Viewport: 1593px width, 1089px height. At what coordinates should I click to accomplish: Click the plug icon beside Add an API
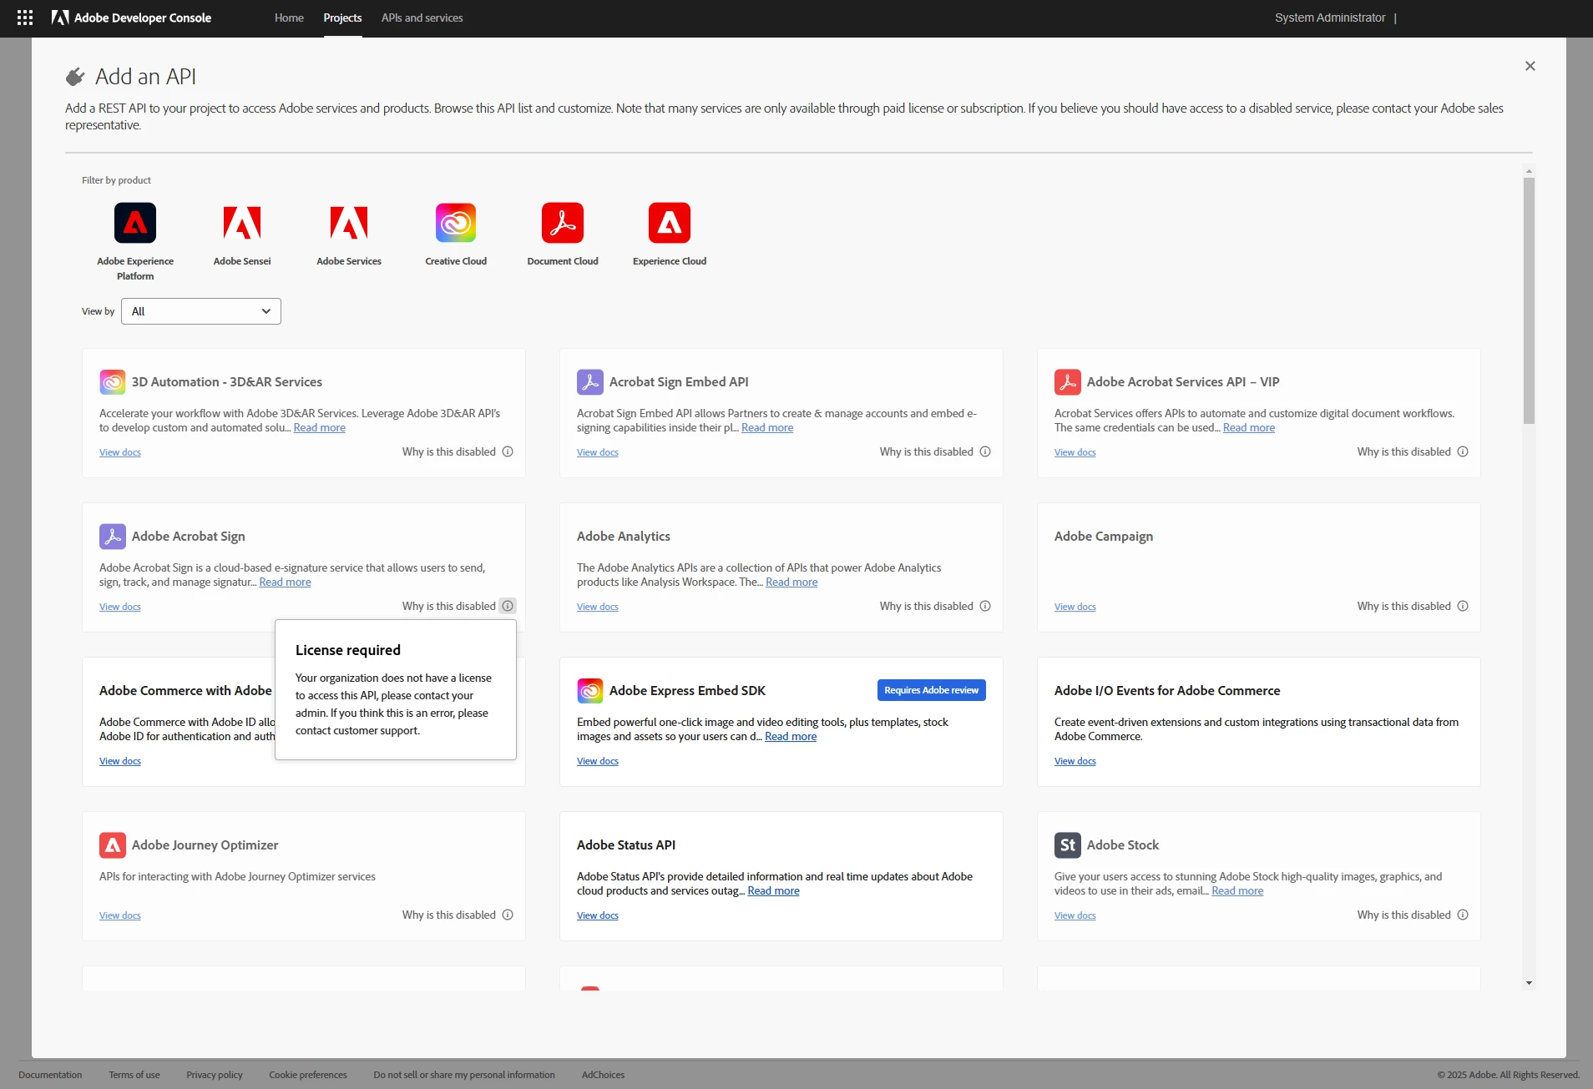coord(75,77)
